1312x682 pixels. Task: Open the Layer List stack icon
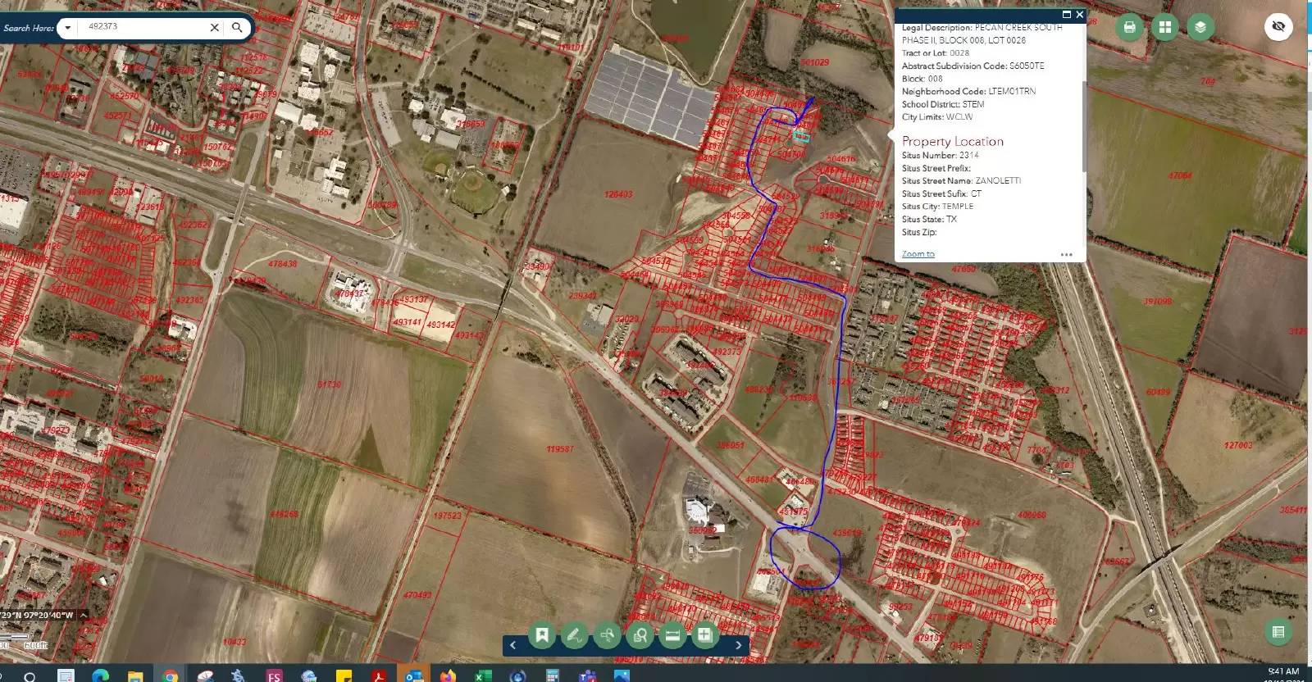(1200, 27)
